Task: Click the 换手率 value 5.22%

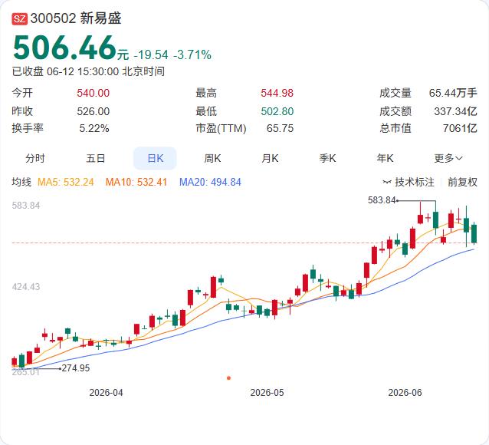Action: (x=94, y=128)
